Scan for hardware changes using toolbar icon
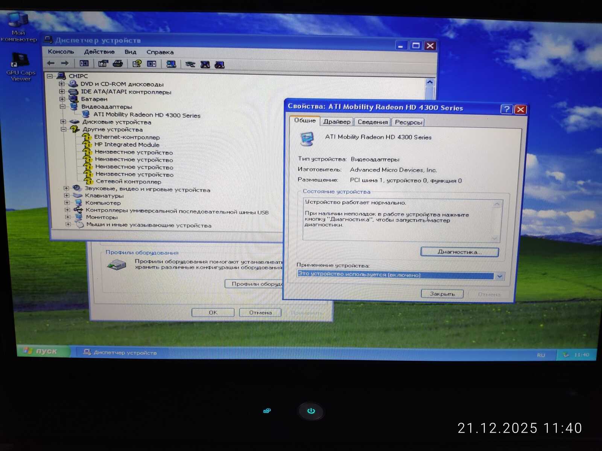This screenshot has height=451, width=602. 171,64
